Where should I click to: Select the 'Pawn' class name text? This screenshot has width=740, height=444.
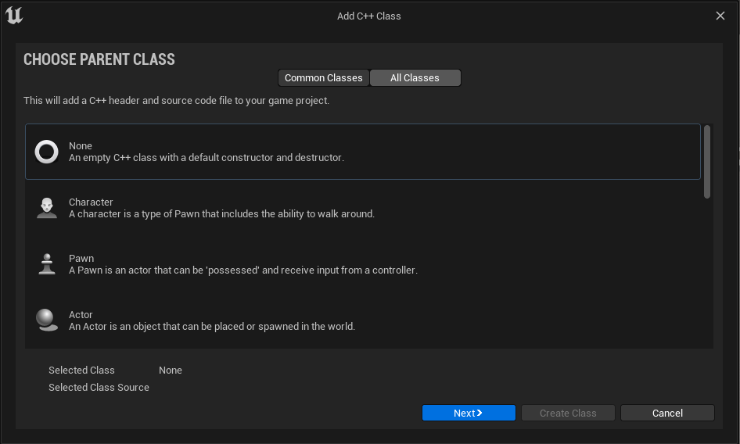click(81, 258)
